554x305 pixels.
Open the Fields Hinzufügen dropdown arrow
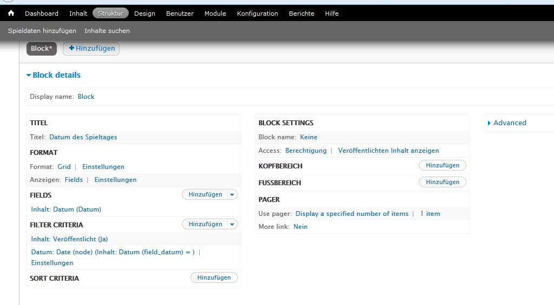click(232, 195)
